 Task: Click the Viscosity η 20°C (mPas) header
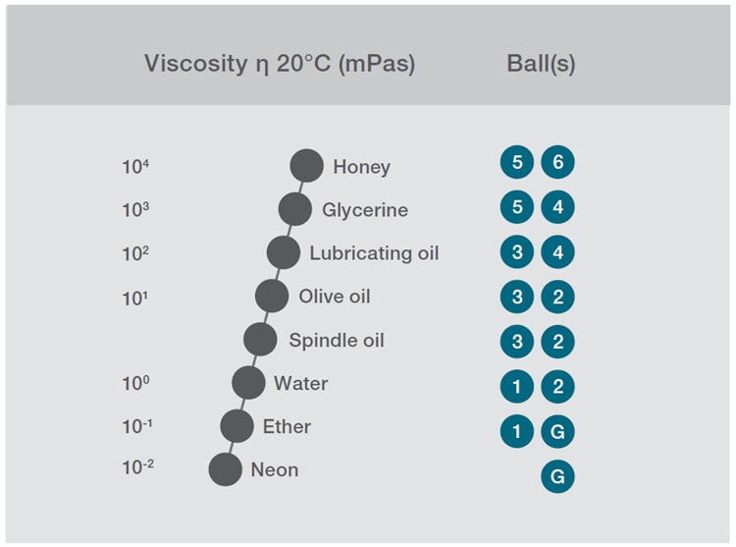280,65
